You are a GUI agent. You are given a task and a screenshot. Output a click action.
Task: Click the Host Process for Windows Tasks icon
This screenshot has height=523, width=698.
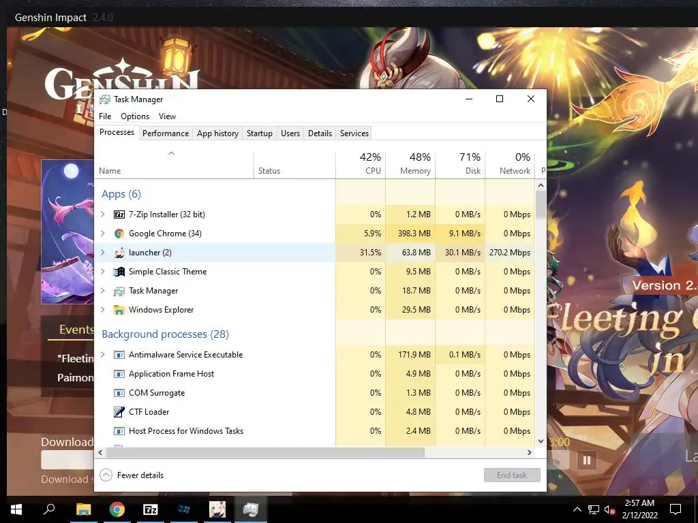point(119,431)
